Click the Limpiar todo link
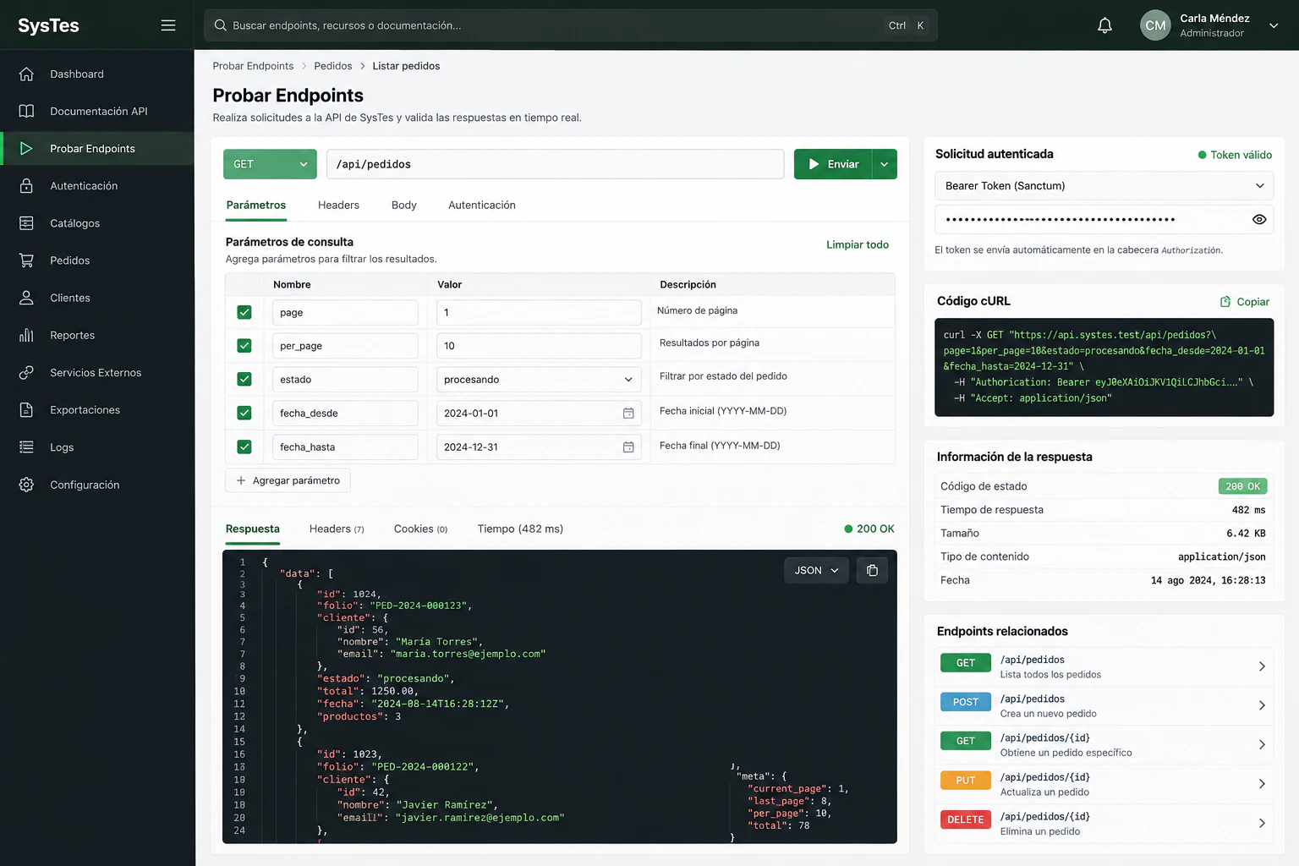 [x=857, y=244]
